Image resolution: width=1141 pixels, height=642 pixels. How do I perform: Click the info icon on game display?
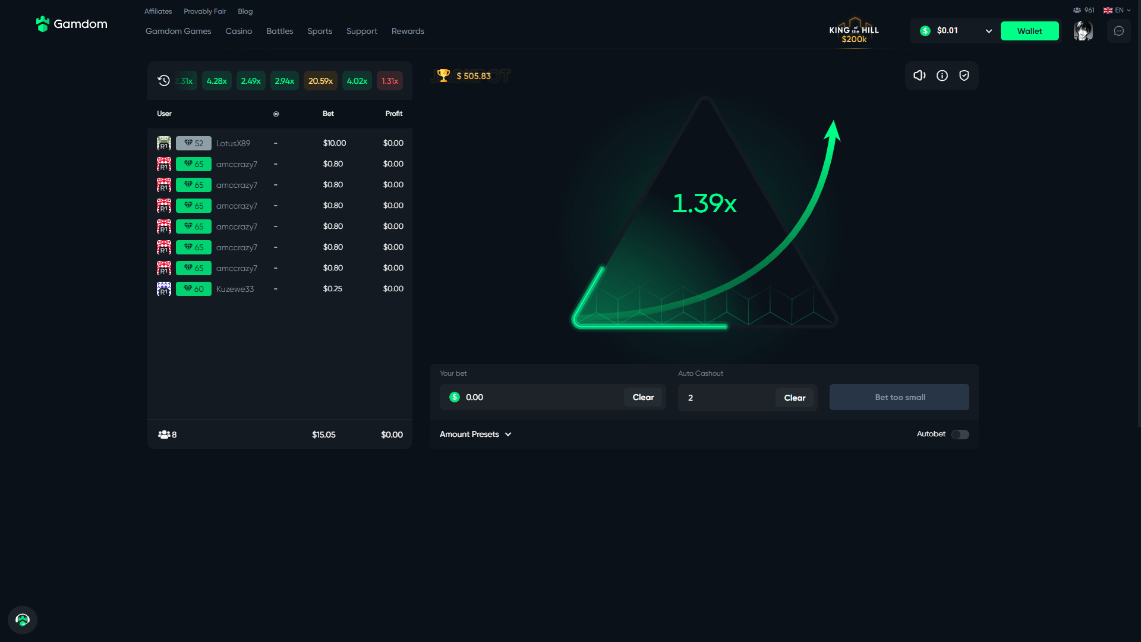click(x=942, y=75)
